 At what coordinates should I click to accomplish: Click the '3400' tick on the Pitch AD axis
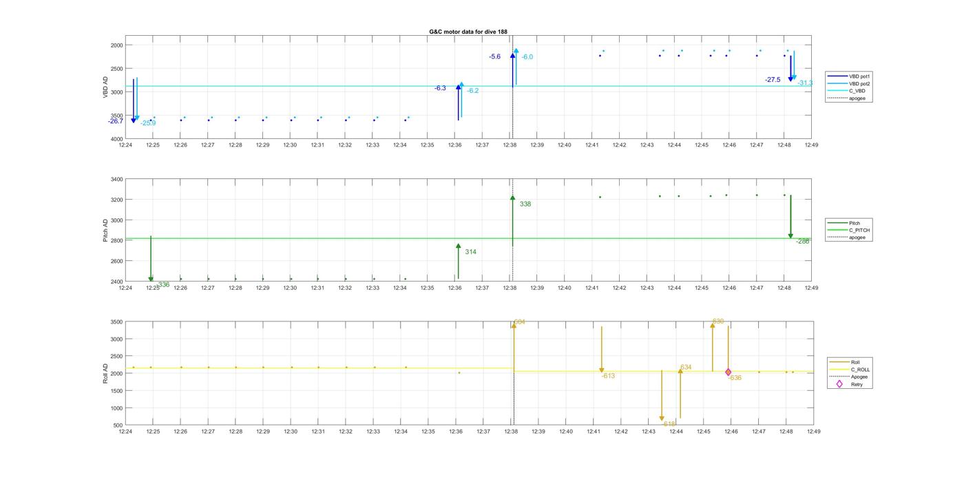(x=116, y=179)
